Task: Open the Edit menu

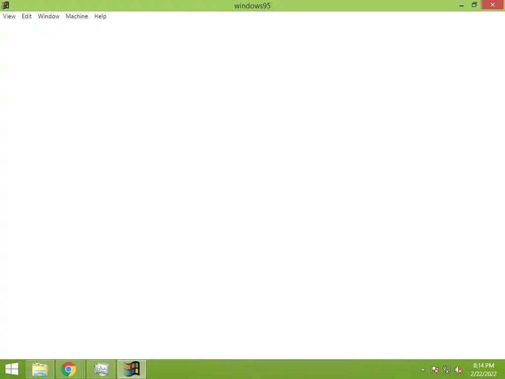Action: (x=27, y=16)
